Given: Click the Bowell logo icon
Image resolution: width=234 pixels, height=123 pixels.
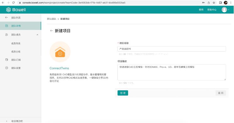Looking at the screenshot, I should (8, 10).
